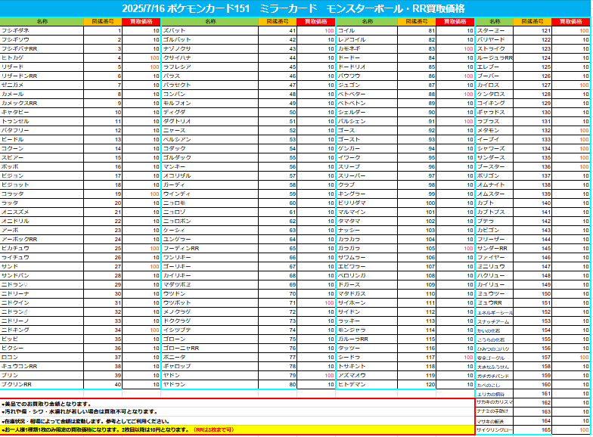Select the フシギダネ name cell
The height and width of the screenshot is (437, 593).
[x=42, y=30]
